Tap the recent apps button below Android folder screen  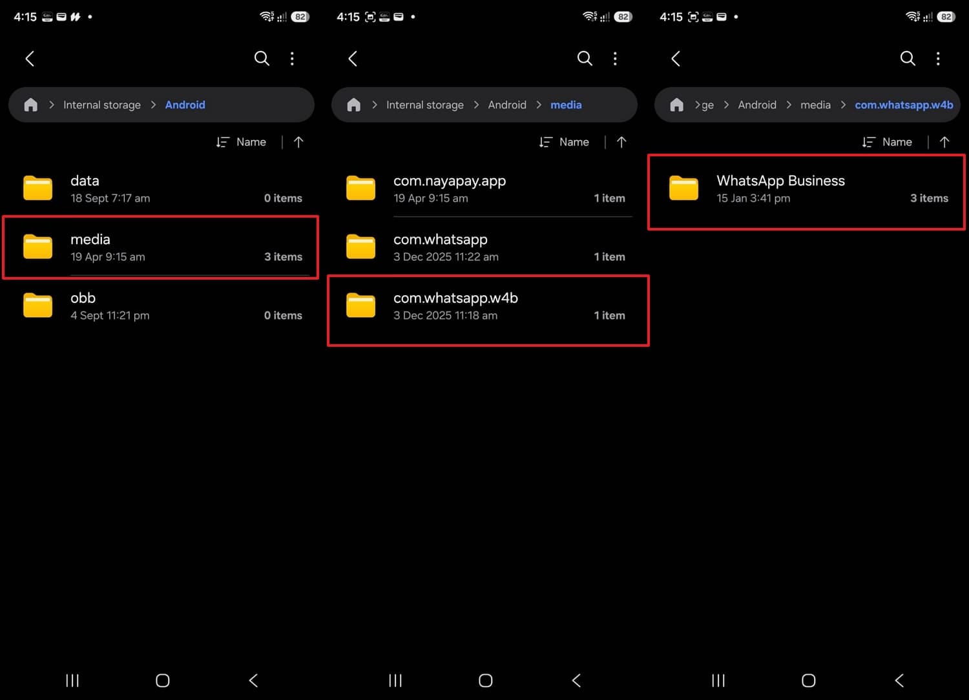72,680
